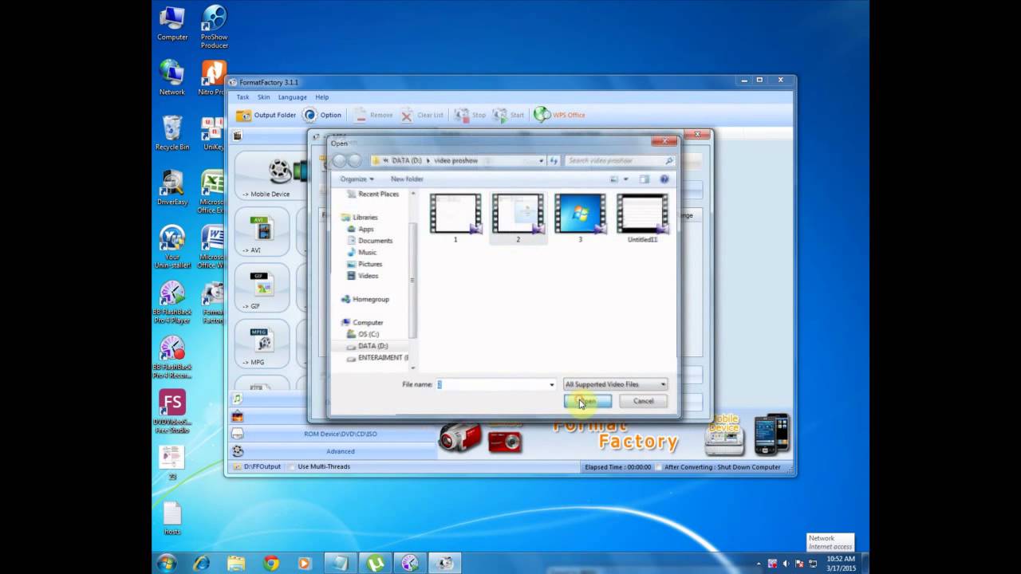Click the back navigation button in dialog
This screenshot has width=1021, height=574.
pyautogui.click(x=340, y=160)
